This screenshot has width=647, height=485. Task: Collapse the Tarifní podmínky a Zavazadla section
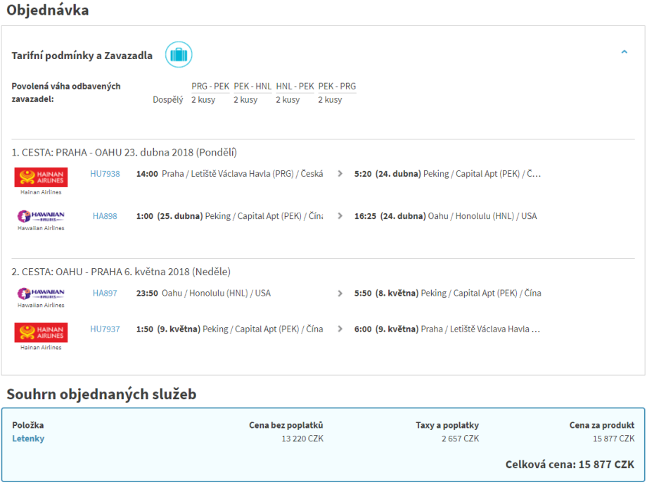click(624, 52)
